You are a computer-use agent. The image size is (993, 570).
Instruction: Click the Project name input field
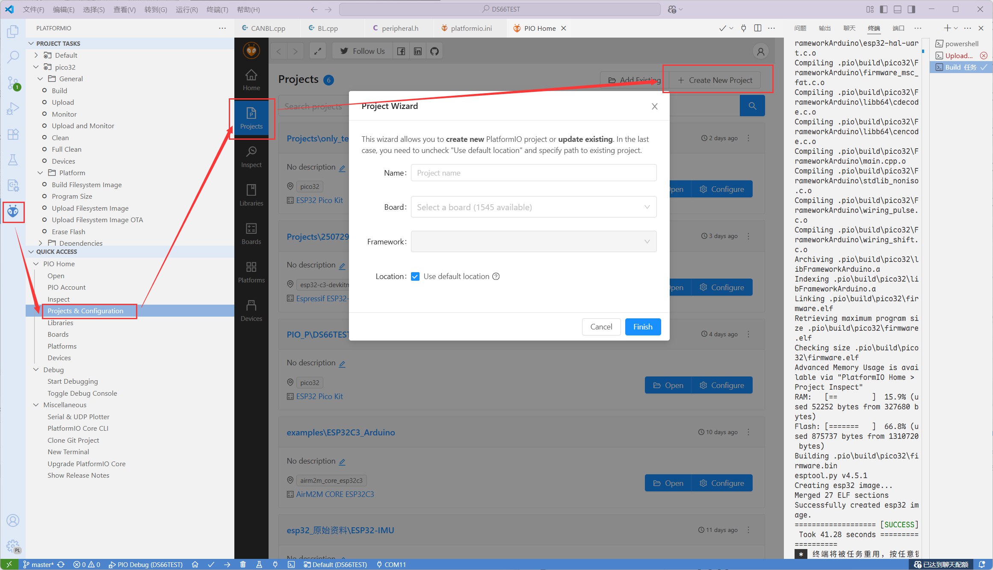533,173
